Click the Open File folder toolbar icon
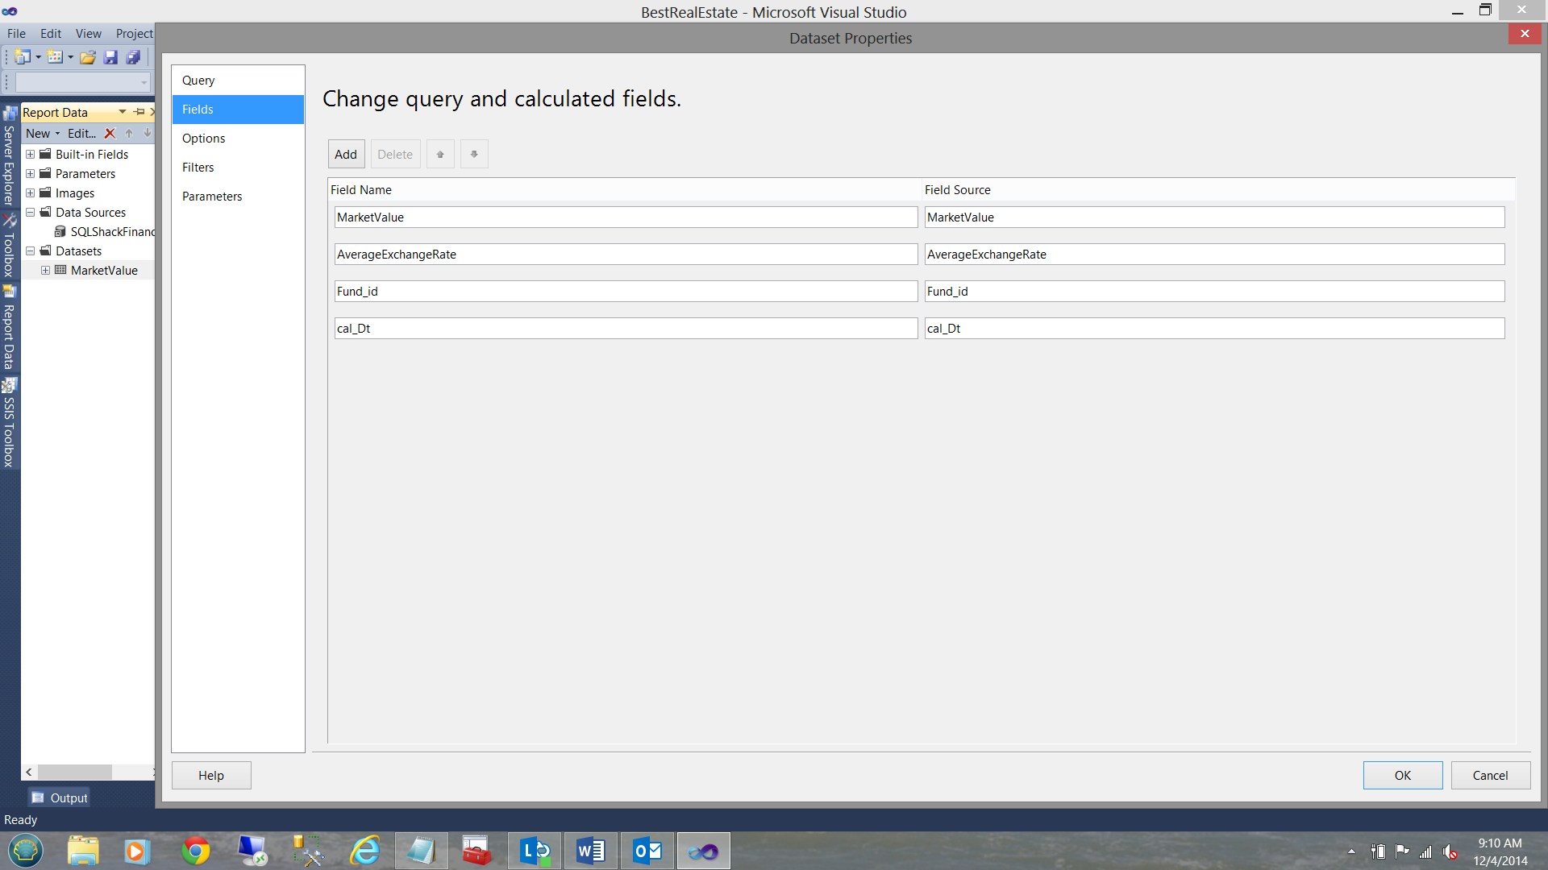 pos(88,57)
